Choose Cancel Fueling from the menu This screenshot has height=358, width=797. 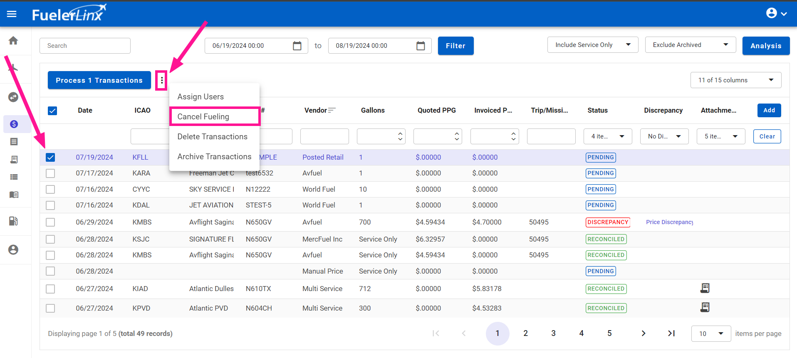tap(203, 116)
